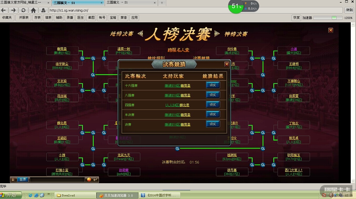Click the address bar URL field
This screenshot has width=356, height=199.
coord(196,11)
